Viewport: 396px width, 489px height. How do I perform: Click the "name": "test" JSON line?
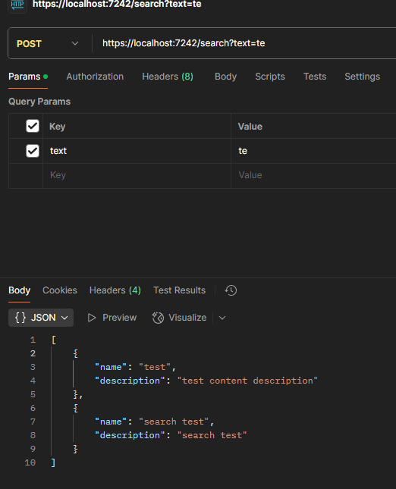point(136,367)
